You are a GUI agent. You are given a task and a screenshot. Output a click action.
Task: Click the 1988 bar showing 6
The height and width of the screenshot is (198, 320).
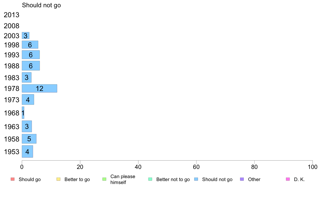click(31, 66)
